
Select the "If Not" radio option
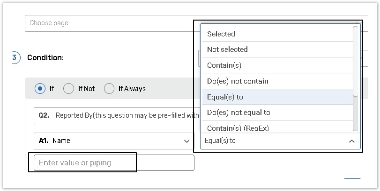tap(68, 88)
